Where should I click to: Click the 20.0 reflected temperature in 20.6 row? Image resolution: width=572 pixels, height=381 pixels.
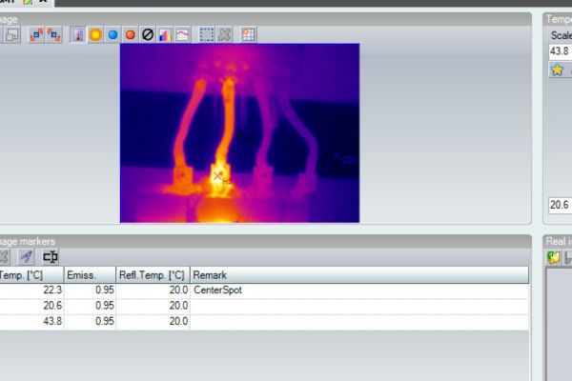point(153,306)
